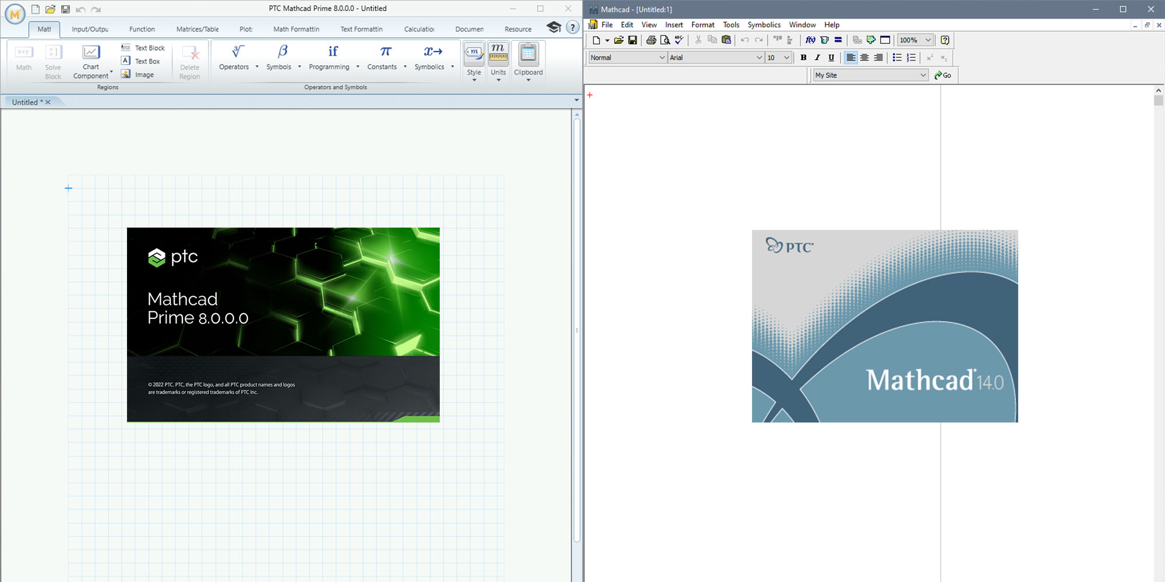
Task: Click the Insert Function f(x) icon
Action: pyautogui.click(x=810, y=40)
